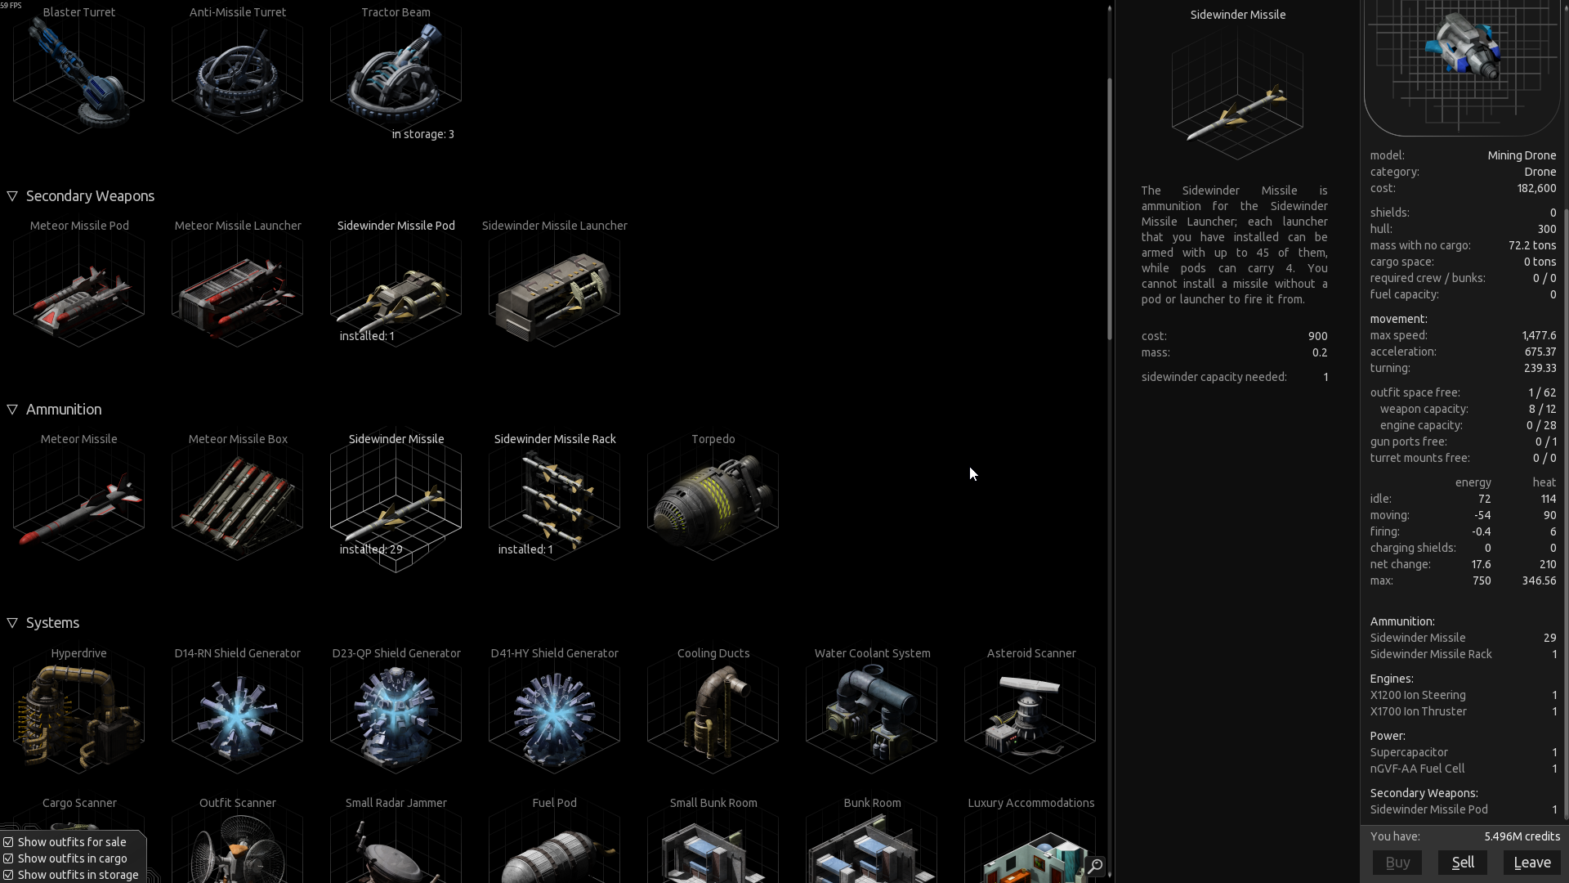Click the Buy button

click(x=1397, y=863)
